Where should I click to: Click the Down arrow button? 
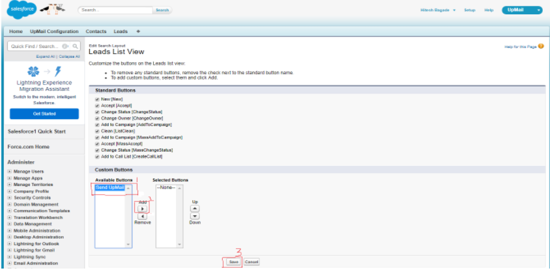(x=195, y=216)
